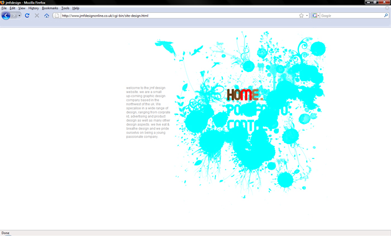Open the Help menu
This screenshot has width=391, height=236.
76,8
